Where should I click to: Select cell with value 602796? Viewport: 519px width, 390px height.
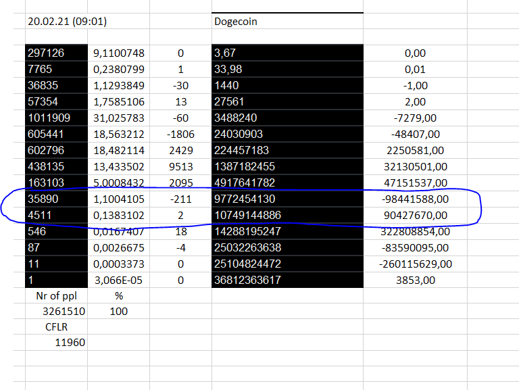[56, 150]
